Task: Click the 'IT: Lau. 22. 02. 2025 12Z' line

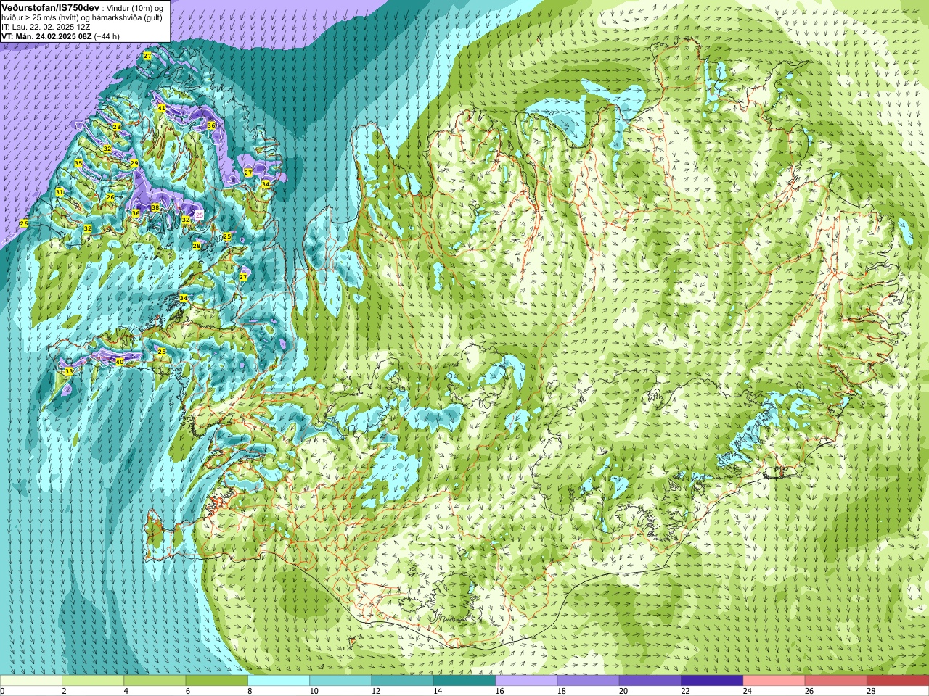Action: pos(46,27)
